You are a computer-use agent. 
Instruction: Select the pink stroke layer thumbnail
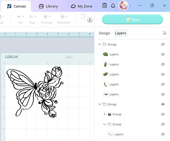(x=111, y=134)
